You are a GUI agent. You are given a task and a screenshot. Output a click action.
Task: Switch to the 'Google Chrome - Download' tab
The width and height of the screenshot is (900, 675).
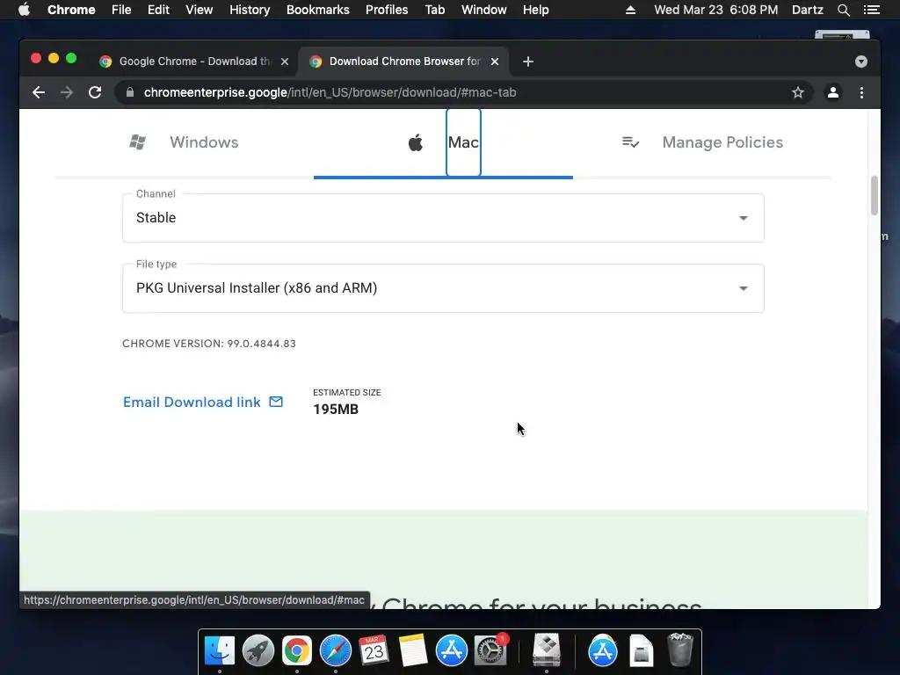195,62
